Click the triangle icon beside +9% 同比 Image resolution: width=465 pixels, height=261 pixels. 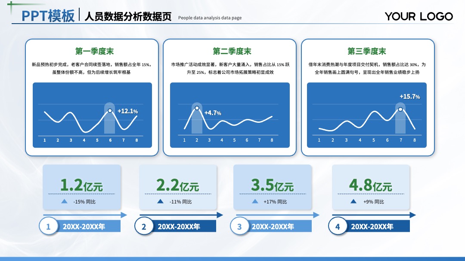pos(353,201)
